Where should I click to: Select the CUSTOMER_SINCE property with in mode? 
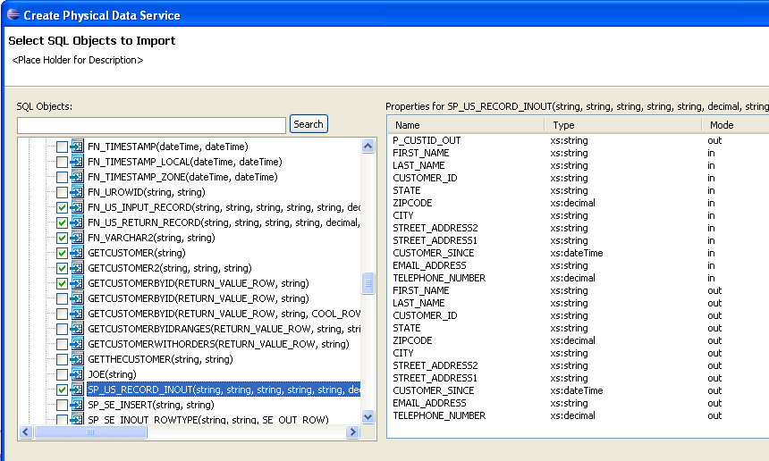click(579, 253)
